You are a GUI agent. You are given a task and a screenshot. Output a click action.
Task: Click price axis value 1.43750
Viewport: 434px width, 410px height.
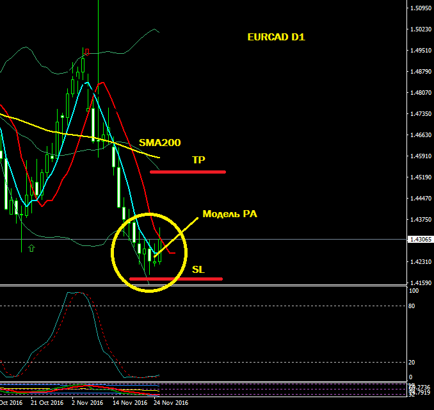pos(421,219)
